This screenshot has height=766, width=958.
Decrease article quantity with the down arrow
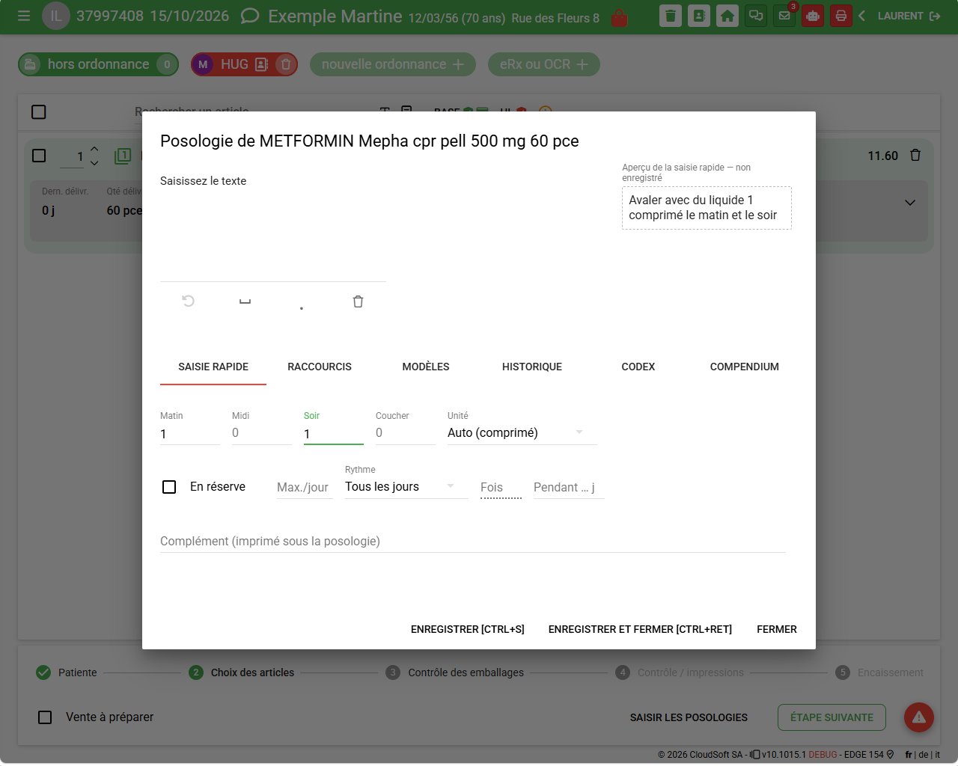pos(94,162)
